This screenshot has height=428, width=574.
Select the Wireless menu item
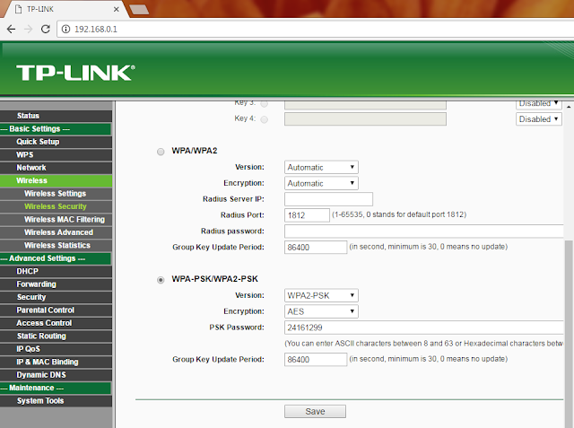(56, 180)
